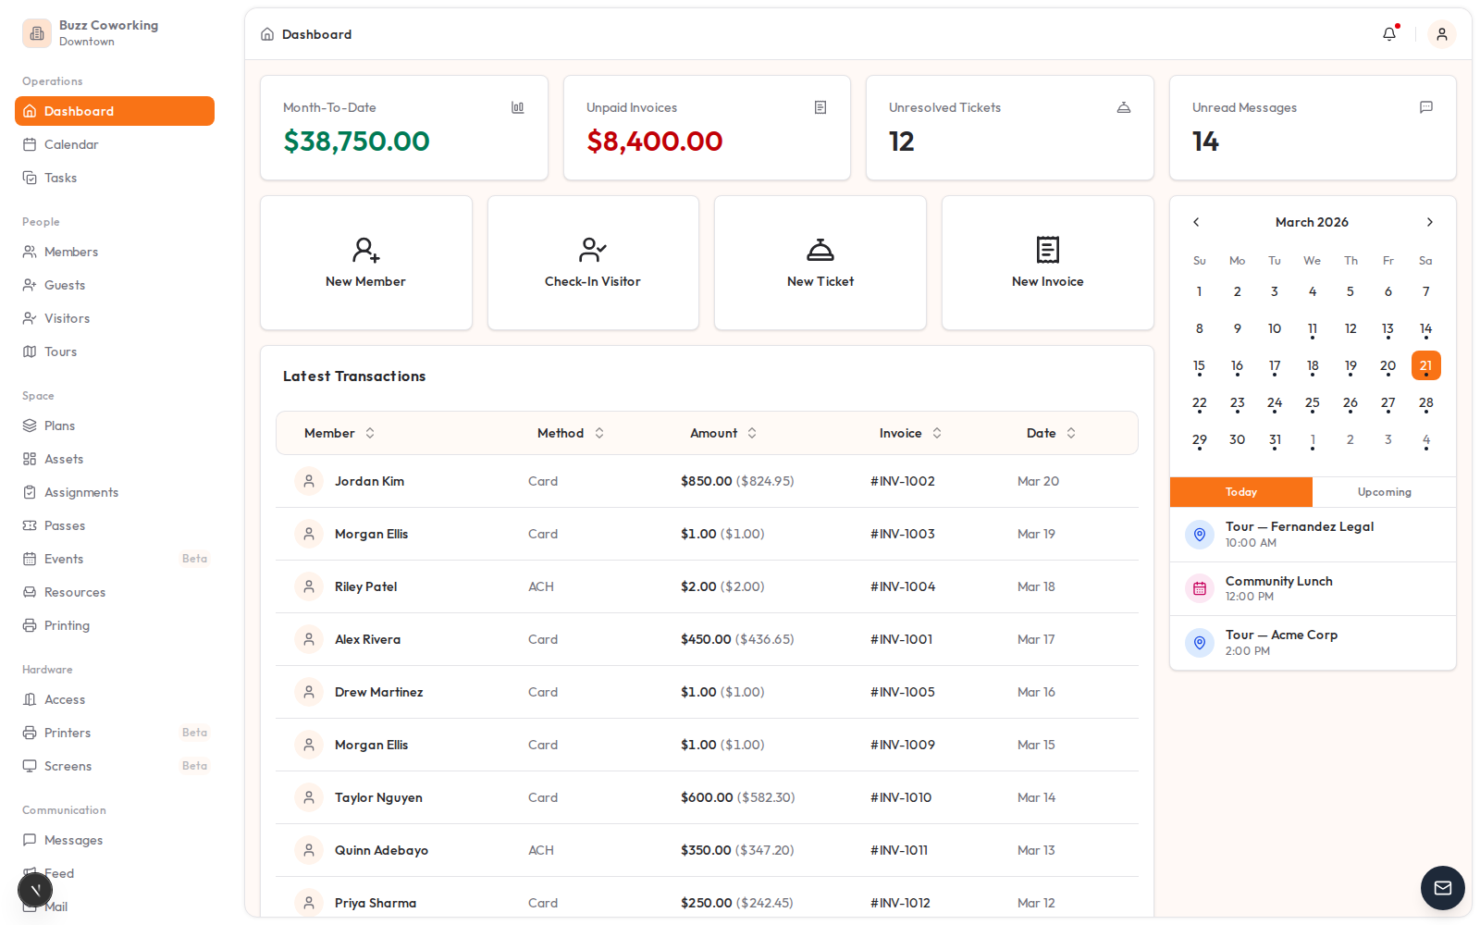Expand the next month with the right chevron
The image size is (1480, 925).
(1429, 222)
